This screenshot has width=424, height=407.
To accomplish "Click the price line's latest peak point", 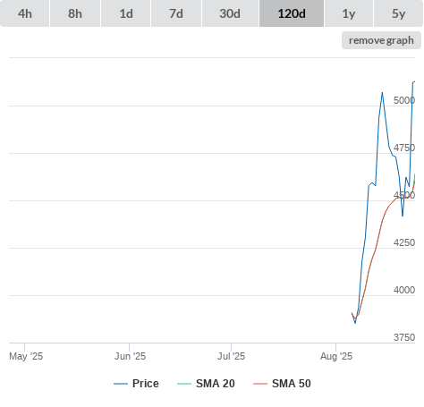I will point(414,81).
